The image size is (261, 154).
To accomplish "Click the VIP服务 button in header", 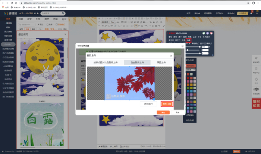I will 242,13.
